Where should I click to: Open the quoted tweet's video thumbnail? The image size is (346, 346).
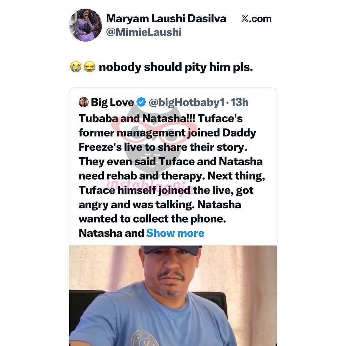coord(173,296)
